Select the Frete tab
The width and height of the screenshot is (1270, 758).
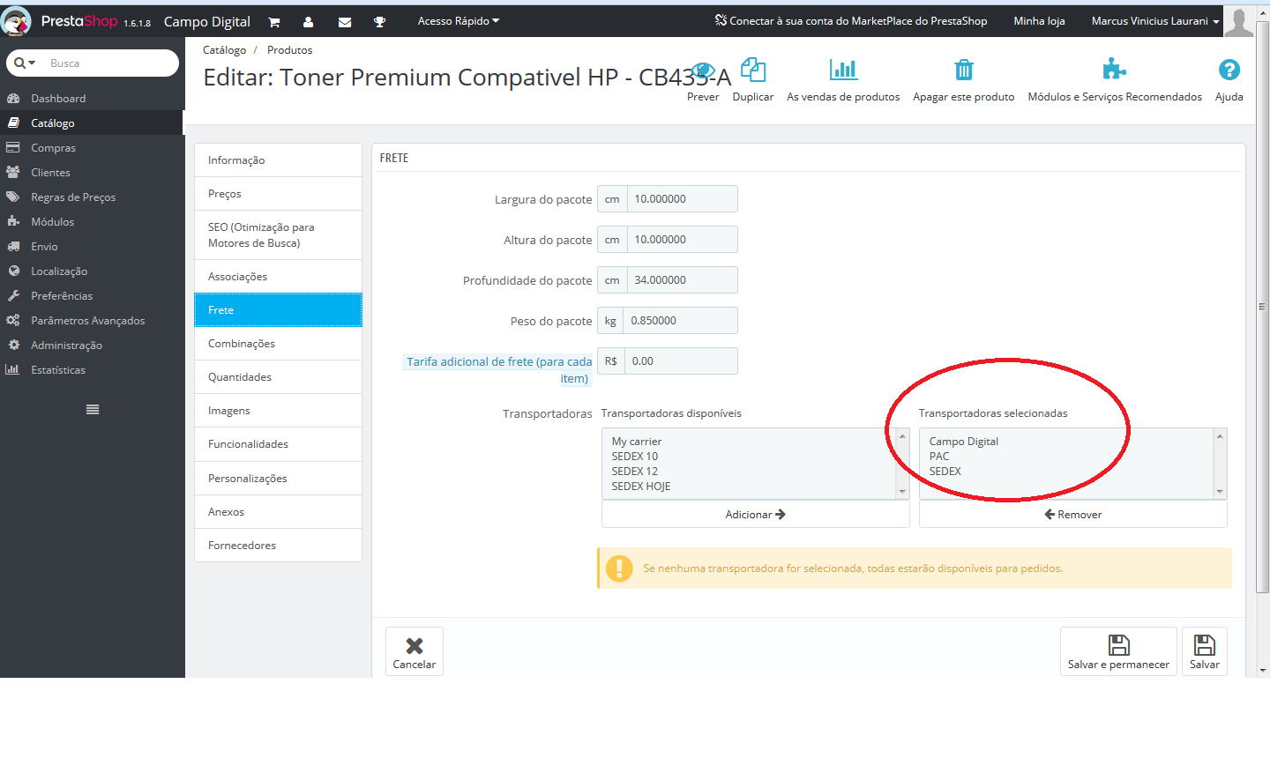coord(278,310)
